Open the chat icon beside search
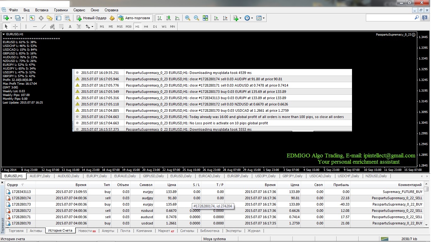Viewport: 432px width, 243px height. click(x=425, y=18)
